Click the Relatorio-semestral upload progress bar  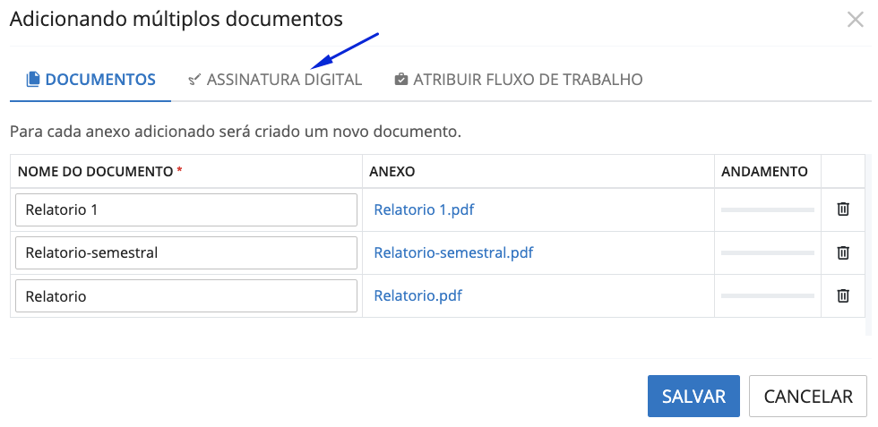point(767,253)
